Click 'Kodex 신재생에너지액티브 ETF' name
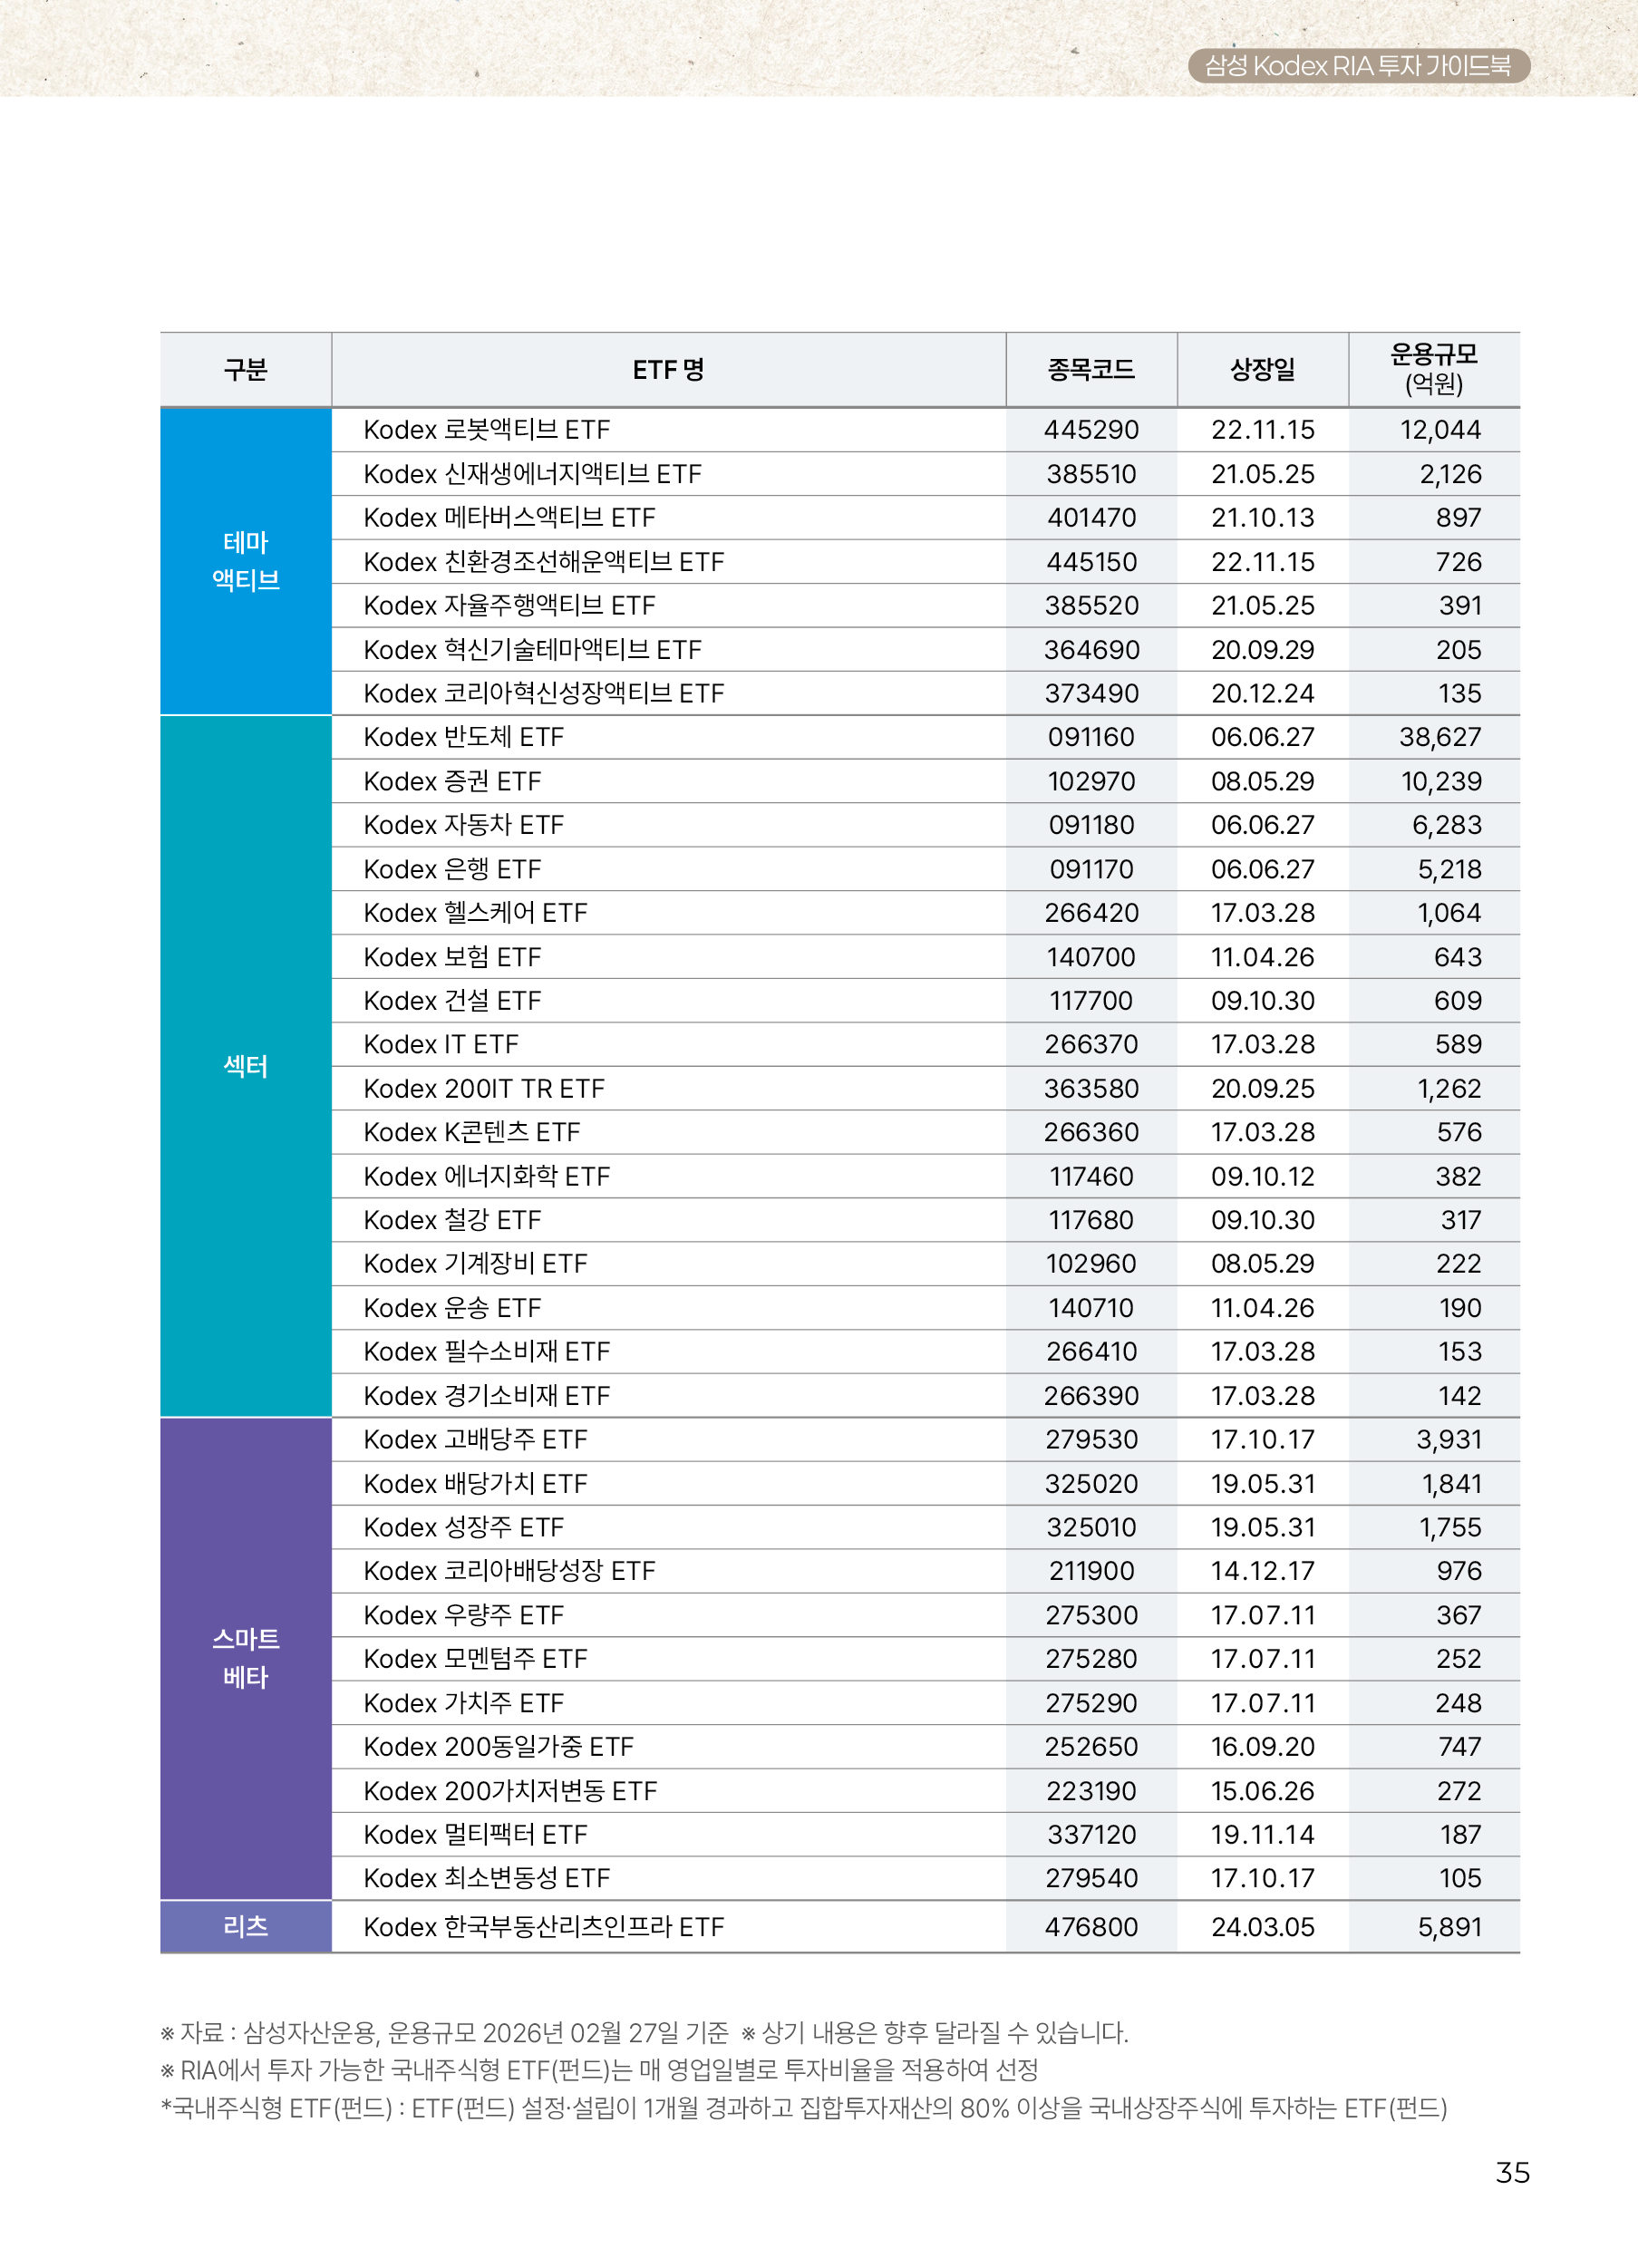1638x2248 pixels. click(532, 474)
